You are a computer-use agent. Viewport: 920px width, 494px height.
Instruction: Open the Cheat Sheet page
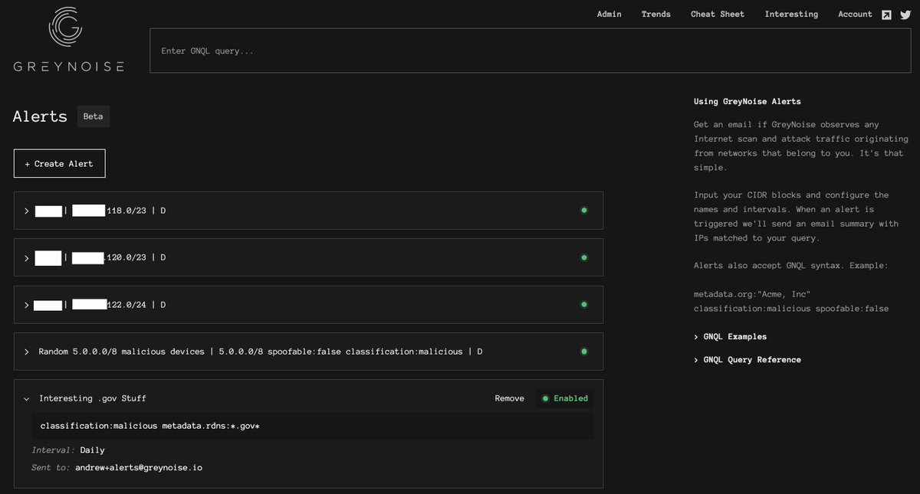718,14
